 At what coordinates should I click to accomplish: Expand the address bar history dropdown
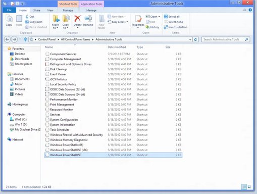click(190, 39)
